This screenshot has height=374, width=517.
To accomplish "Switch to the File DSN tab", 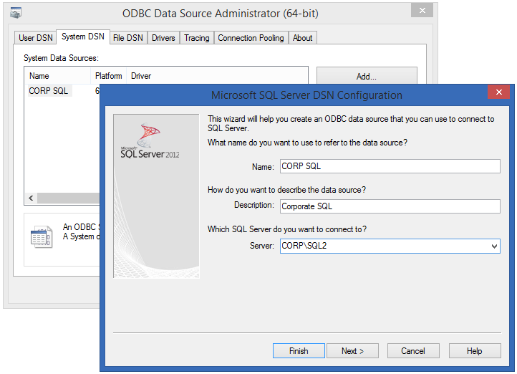I will (x=128, y=38).
